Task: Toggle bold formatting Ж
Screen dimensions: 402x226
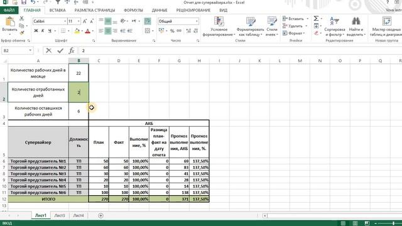Action: (36, 31)
